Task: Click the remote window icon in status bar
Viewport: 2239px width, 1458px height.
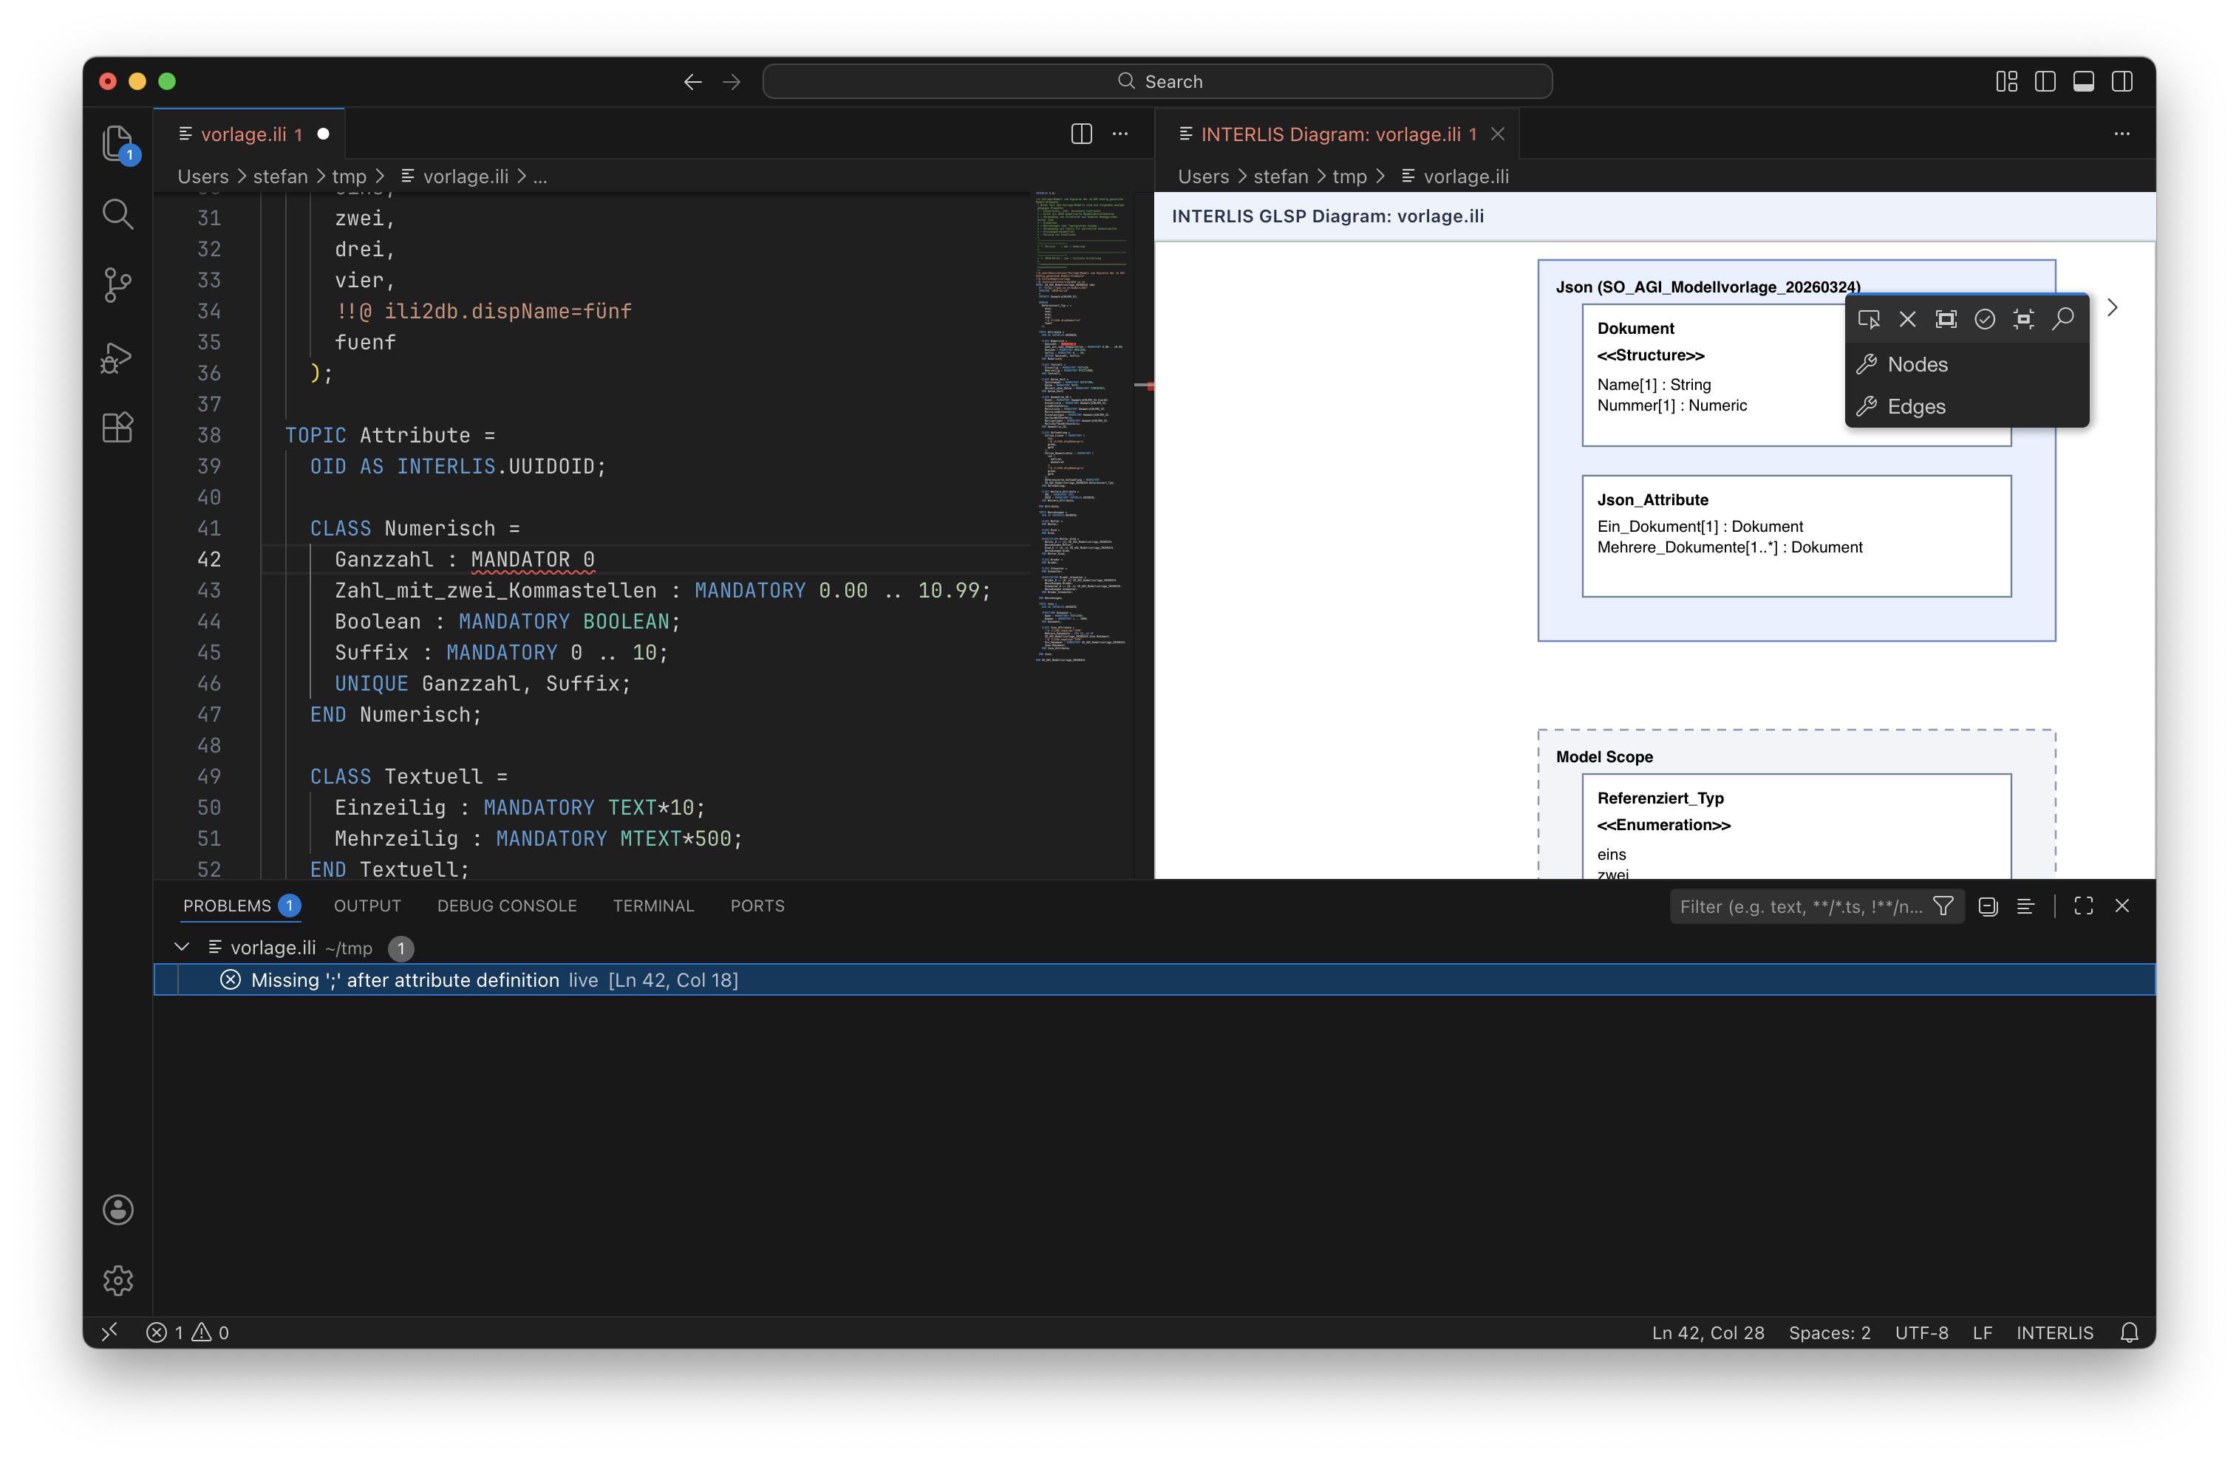Action: click(x=109, y=1332)
